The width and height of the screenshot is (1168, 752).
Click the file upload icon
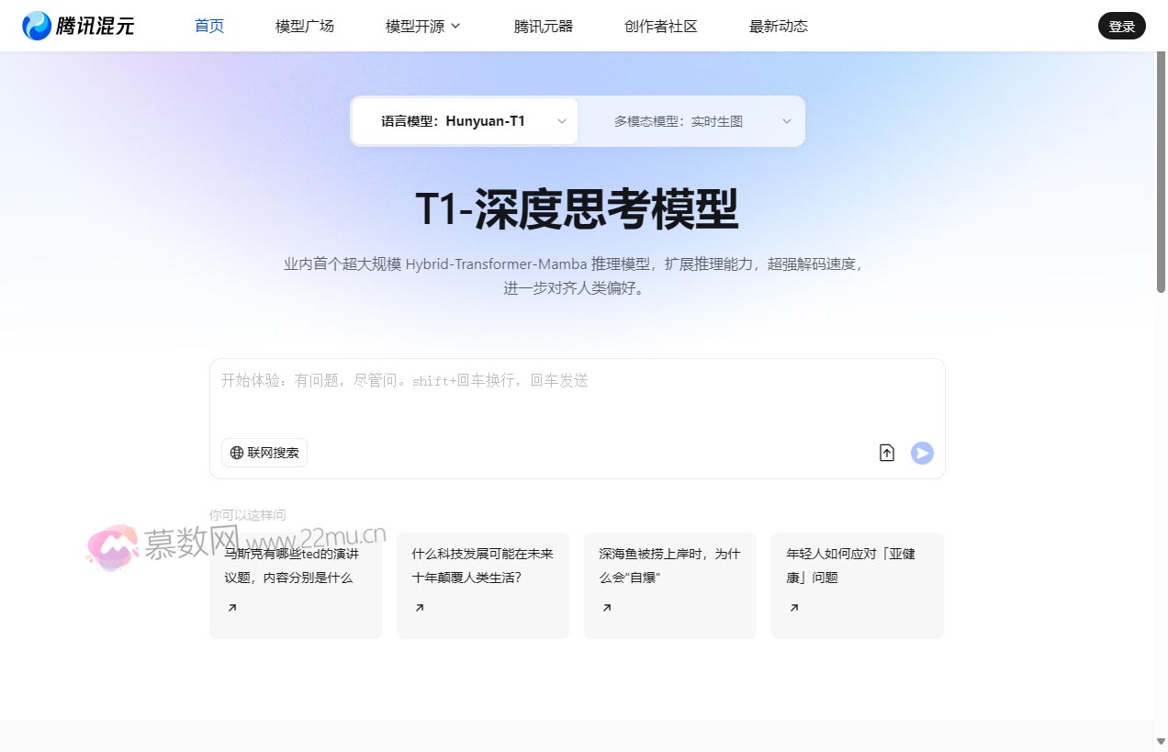(886, 452)
